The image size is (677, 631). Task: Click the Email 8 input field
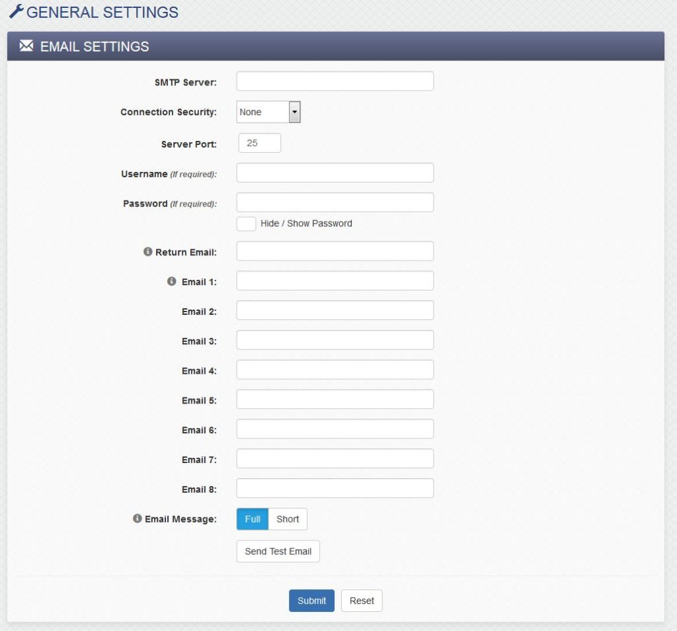point(335,488)
